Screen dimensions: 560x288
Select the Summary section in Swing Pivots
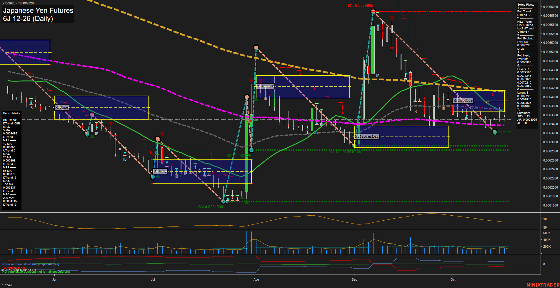(x=524, y=113)
